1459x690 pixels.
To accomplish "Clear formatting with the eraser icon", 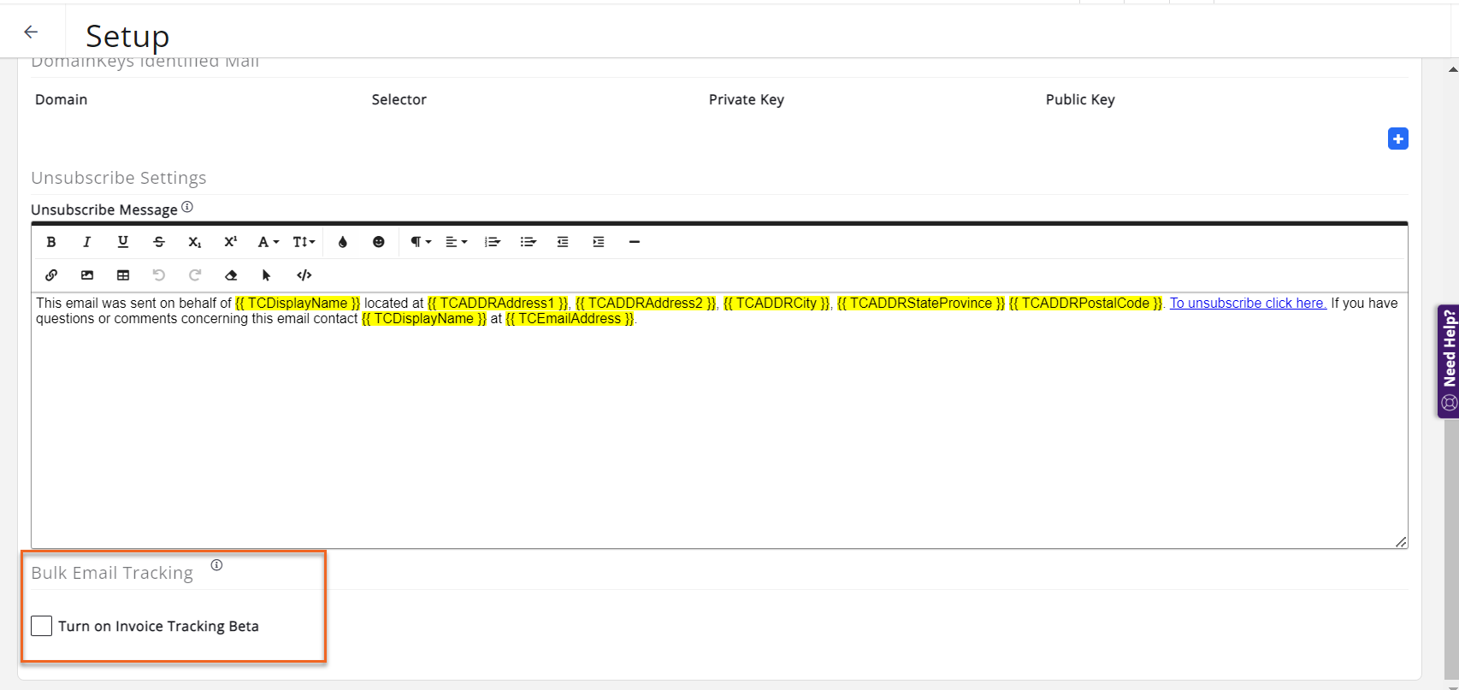I will 231,275.
